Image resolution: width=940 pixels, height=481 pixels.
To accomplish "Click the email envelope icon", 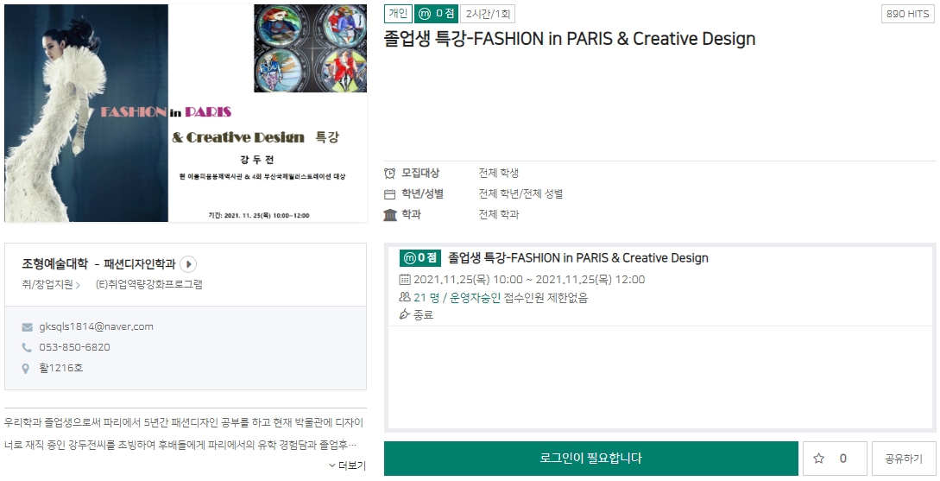I will coord(27,327).
